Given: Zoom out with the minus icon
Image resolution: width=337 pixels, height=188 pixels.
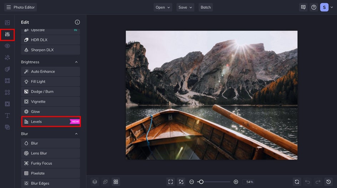Looking at the screenshot, I should point(191,182).
